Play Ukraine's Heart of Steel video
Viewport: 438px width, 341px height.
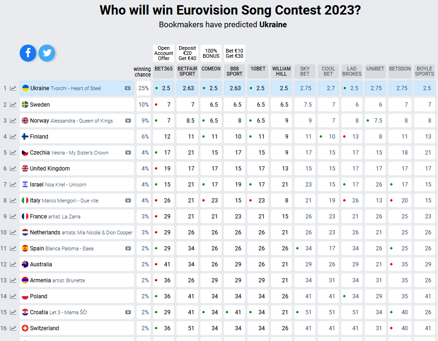click(x=128, y=88)
